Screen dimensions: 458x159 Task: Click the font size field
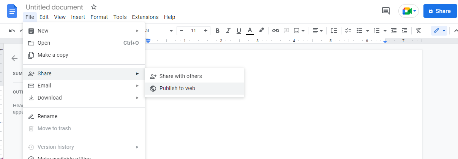(x=194, y=31)
